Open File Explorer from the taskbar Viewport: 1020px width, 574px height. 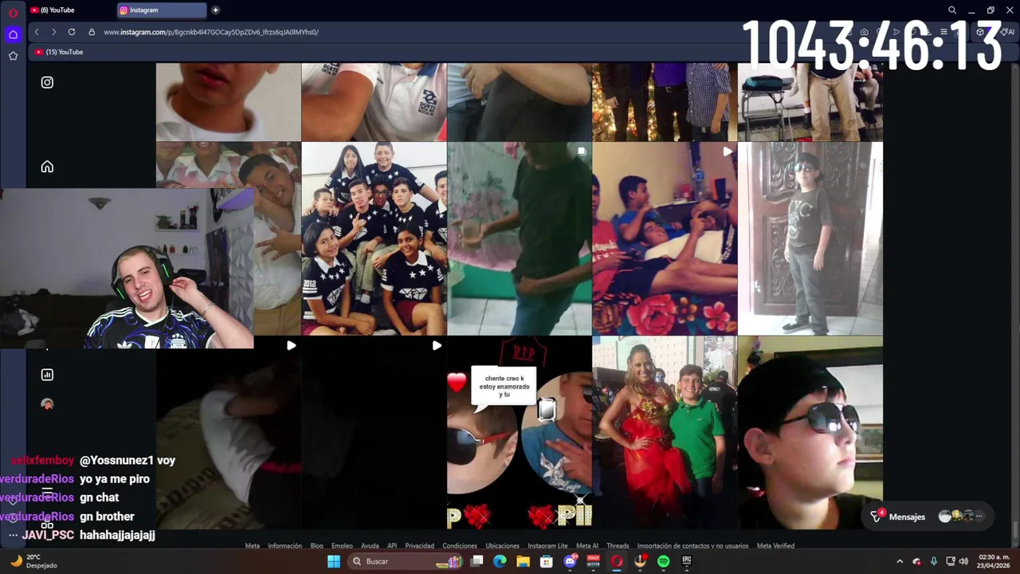pyautogui.click(x=523, y=561)
